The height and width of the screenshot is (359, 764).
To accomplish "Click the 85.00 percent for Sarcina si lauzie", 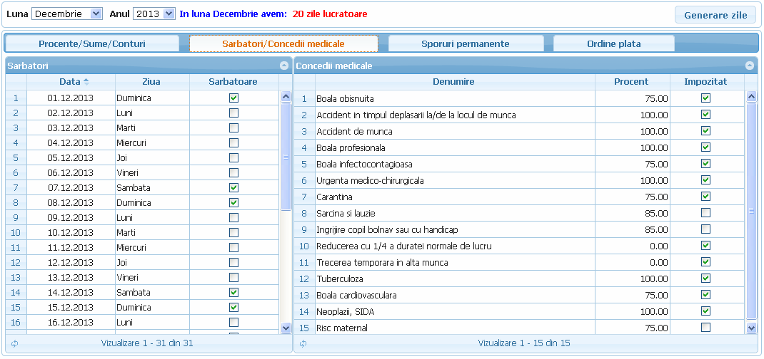I will (633, 213).
